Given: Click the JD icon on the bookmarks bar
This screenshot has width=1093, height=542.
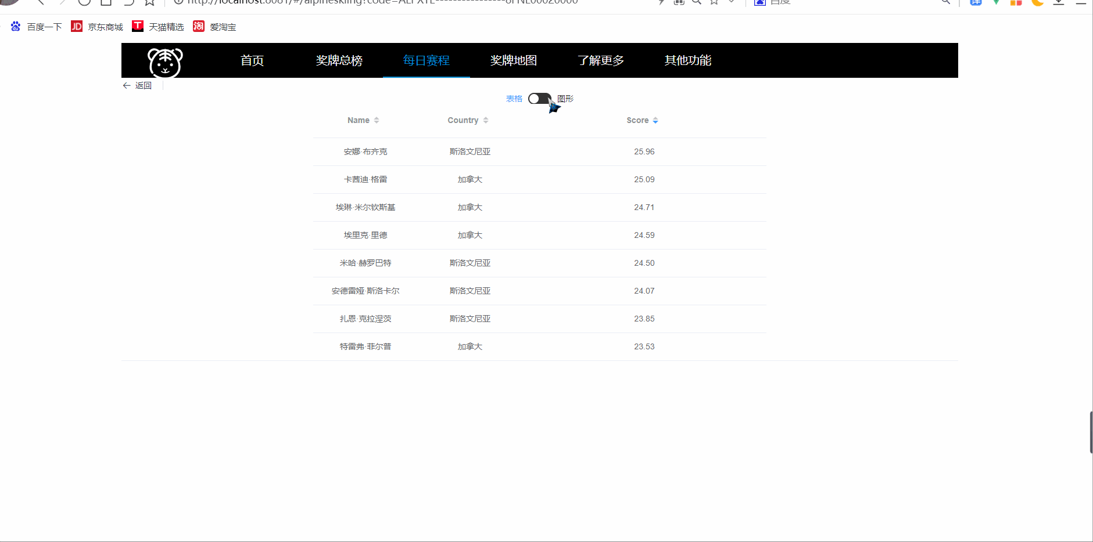Looking at the screenshot, I should [x=76, y=26].
